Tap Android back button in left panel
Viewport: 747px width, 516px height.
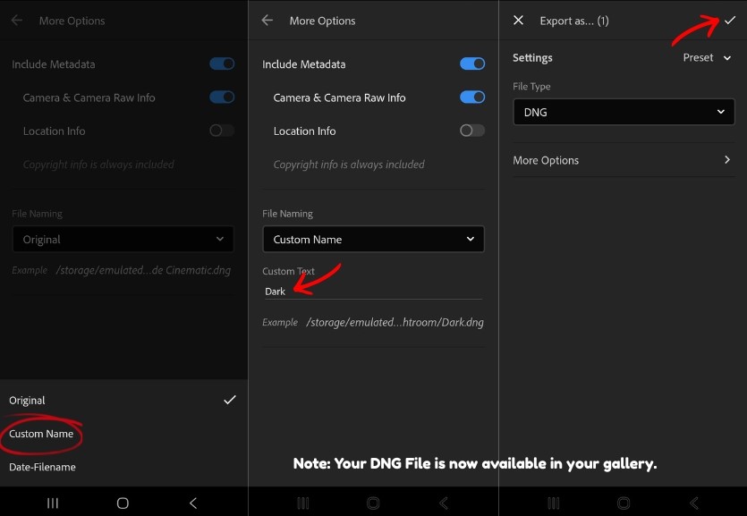[193, 503]
